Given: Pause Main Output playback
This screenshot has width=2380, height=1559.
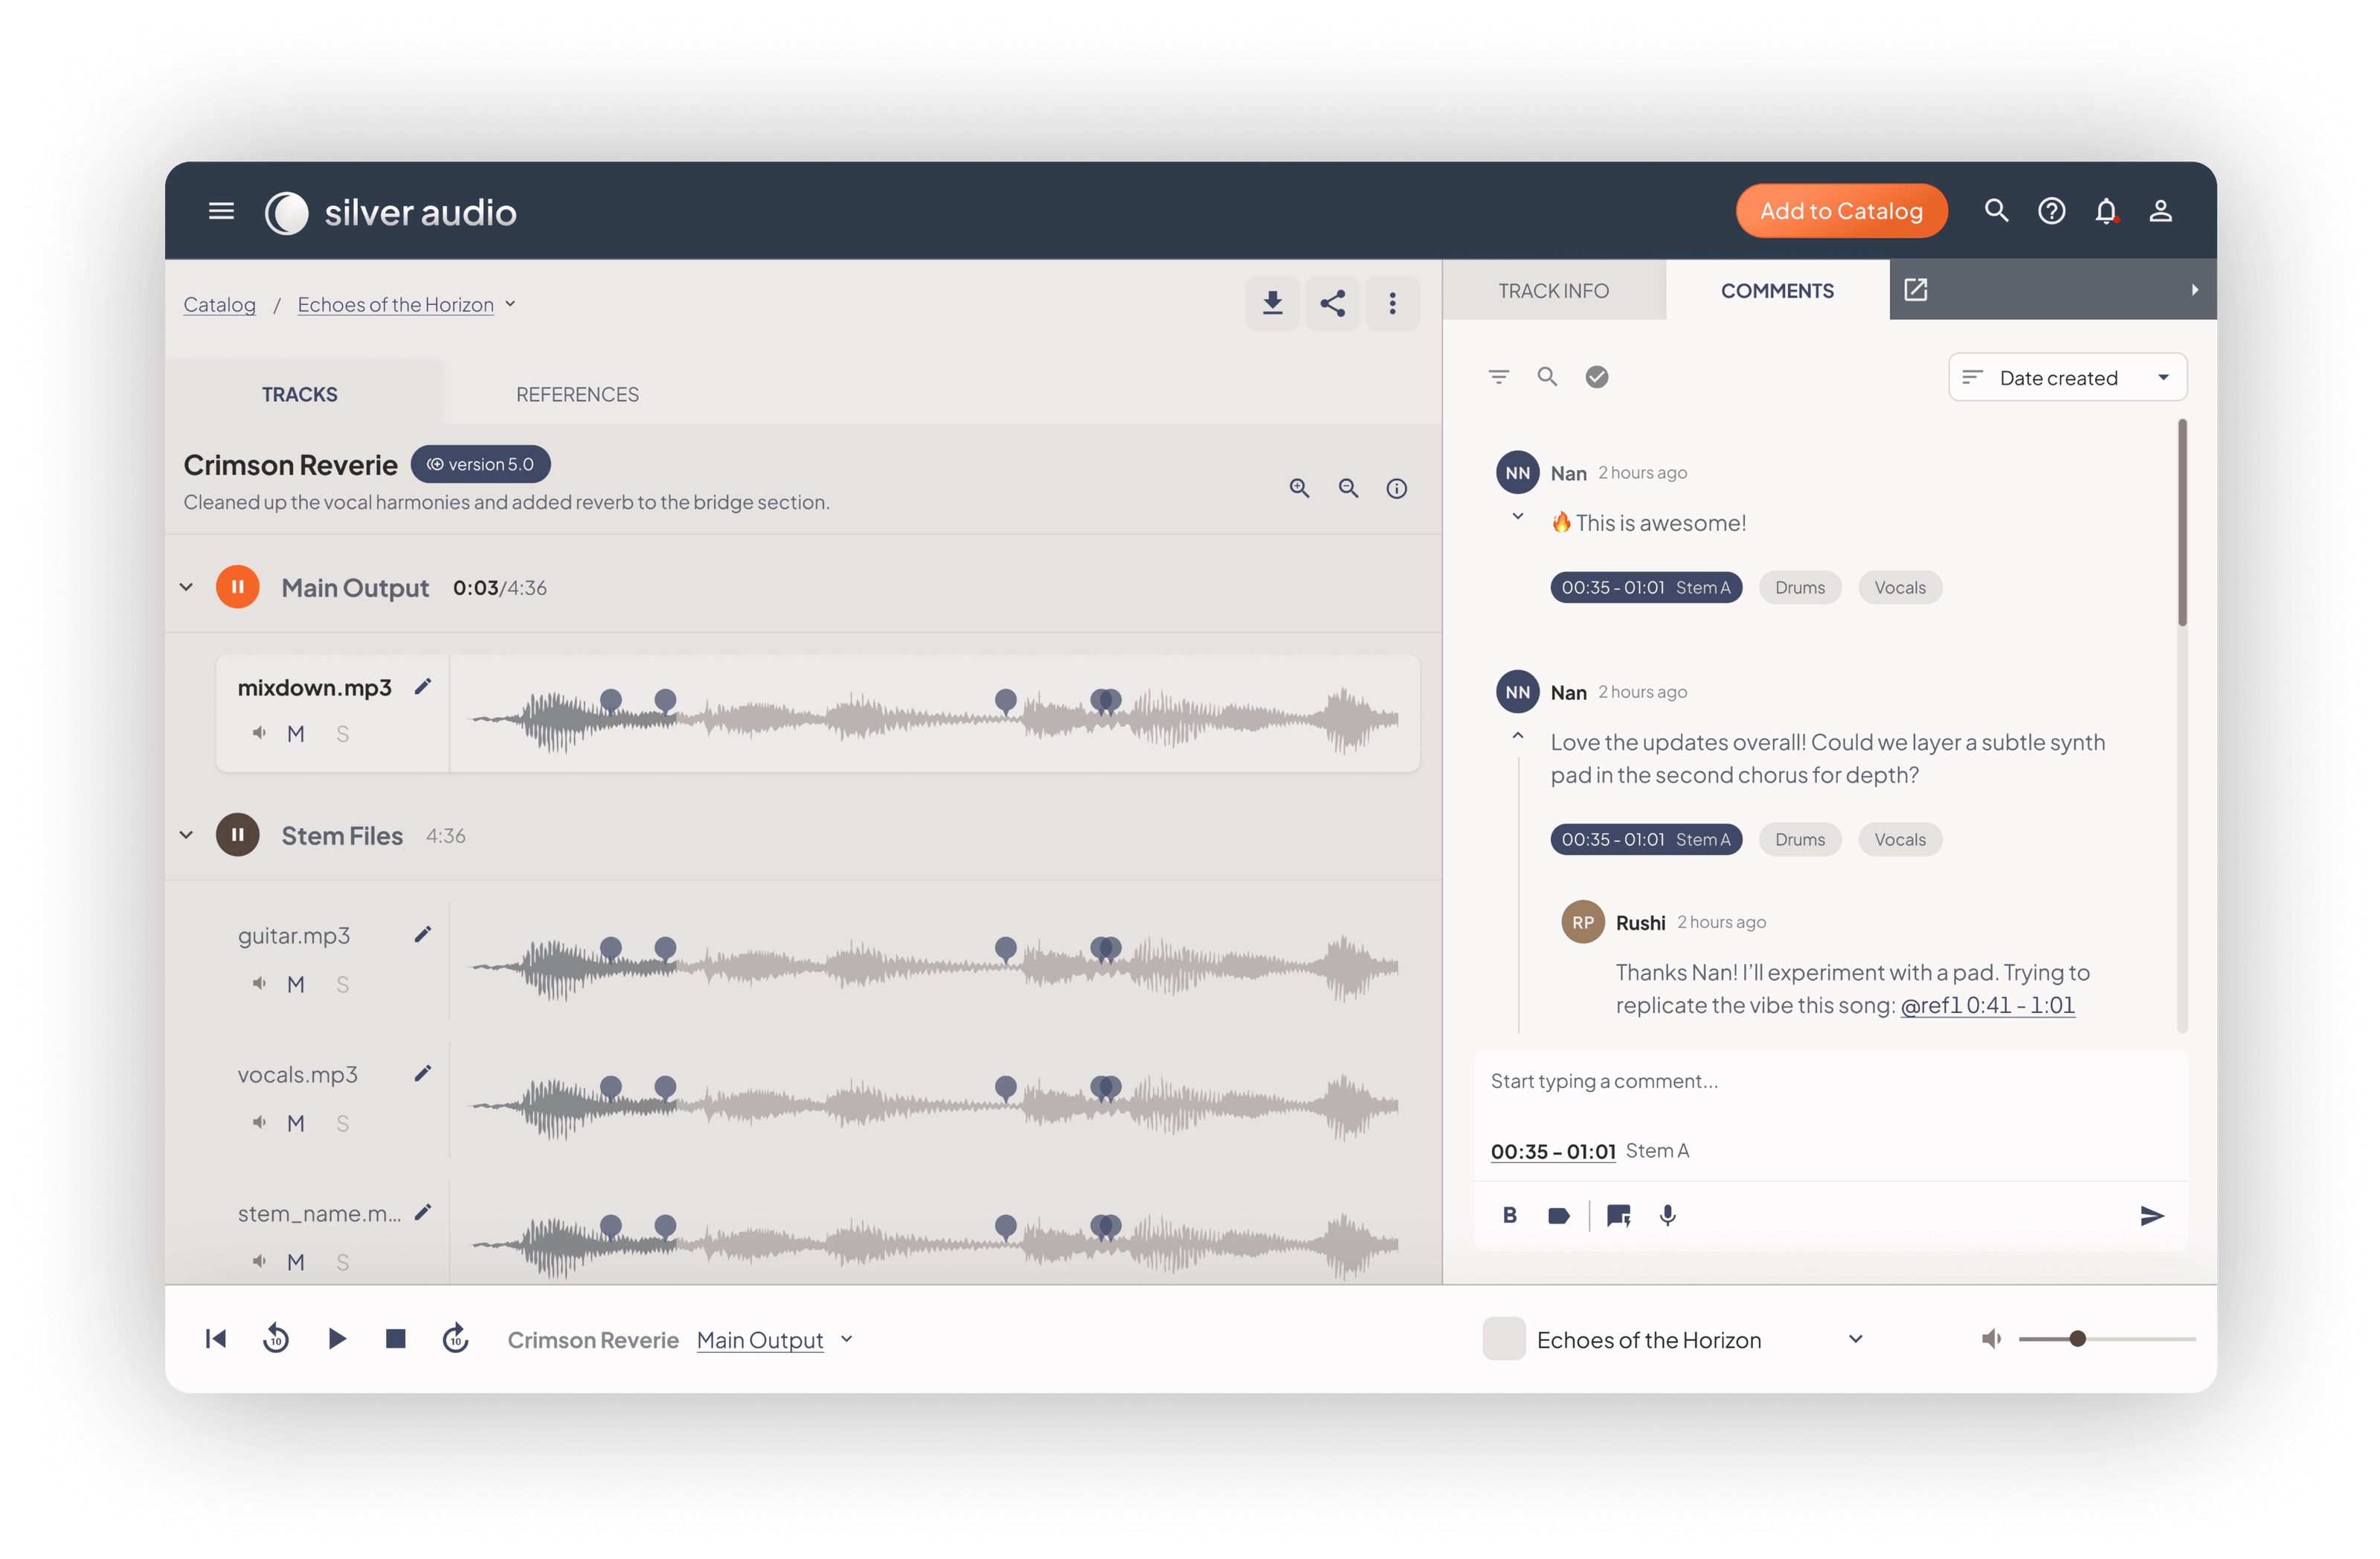Looking at the screenshot, I should (x=237, y=587).
